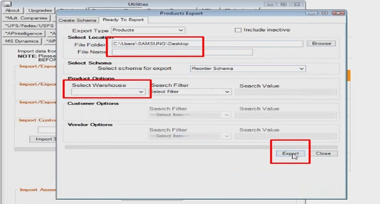Open the Create Schema tab
This screenshot has height=204, width=380.
78,20
